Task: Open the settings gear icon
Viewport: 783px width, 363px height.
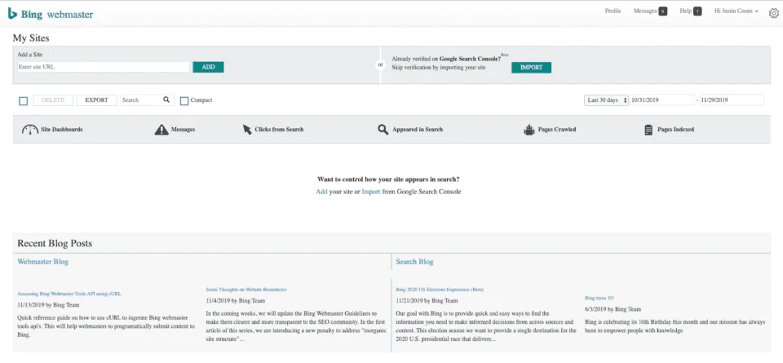Action: tap(774, 12)
